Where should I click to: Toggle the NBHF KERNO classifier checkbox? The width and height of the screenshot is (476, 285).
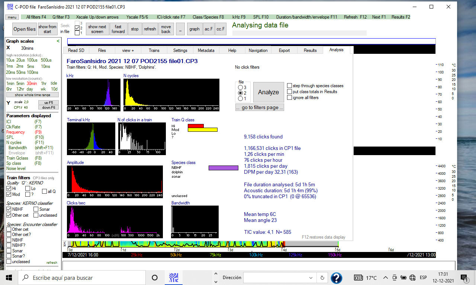point(9,209)
